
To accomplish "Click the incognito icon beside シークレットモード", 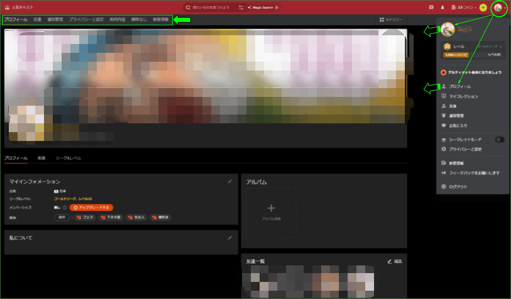I will [x=443, y=140].
